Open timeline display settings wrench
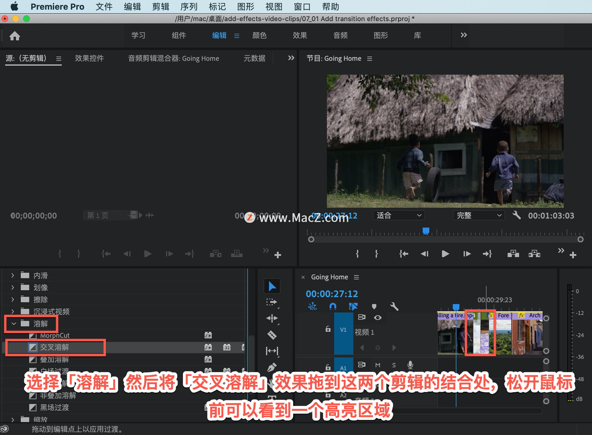 (x=394, y=307)
